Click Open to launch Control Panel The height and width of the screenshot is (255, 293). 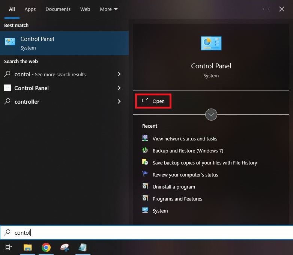153,101
